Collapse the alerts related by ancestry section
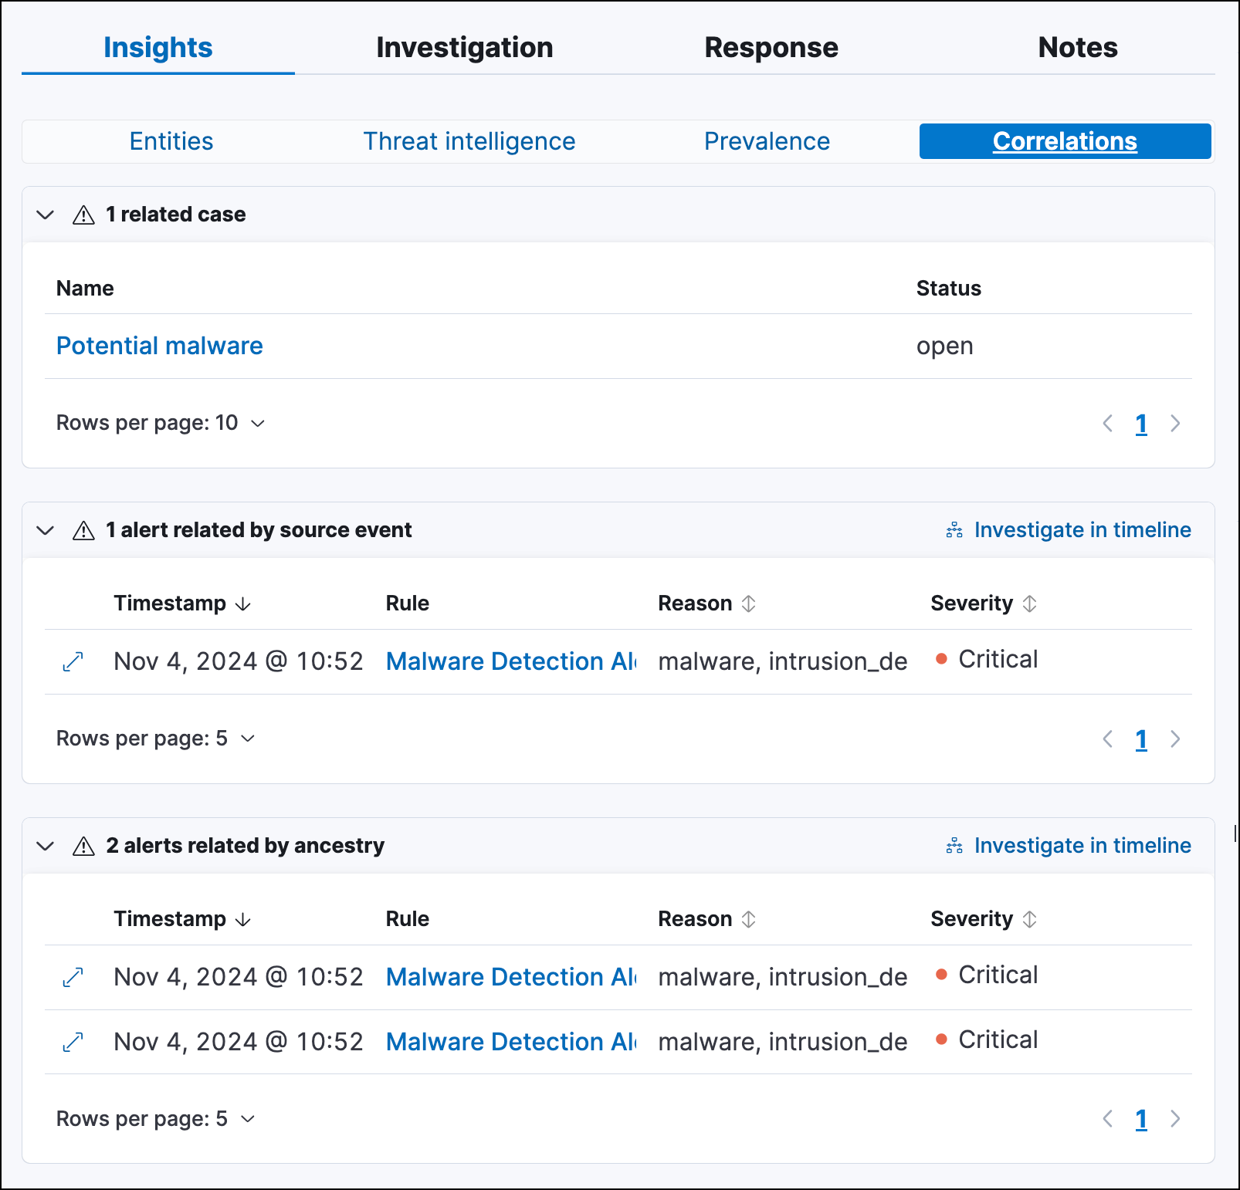 46,846
